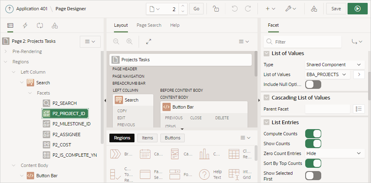
Task: Zoom out the layout view
Action: 116,42
